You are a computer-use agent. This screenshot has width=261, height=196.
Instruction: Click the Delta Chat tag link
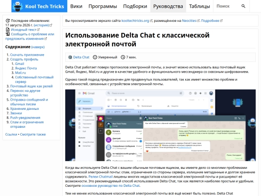point(81,57)
